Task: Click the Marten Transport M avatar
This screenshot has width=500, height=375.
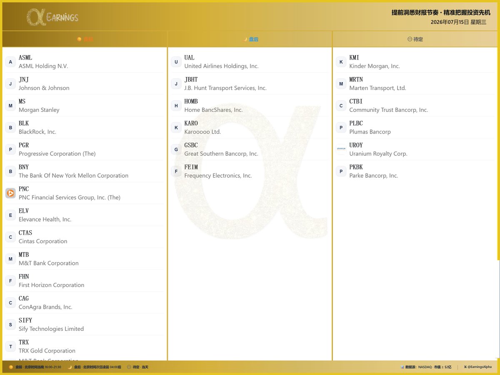Action: [341, 84]
